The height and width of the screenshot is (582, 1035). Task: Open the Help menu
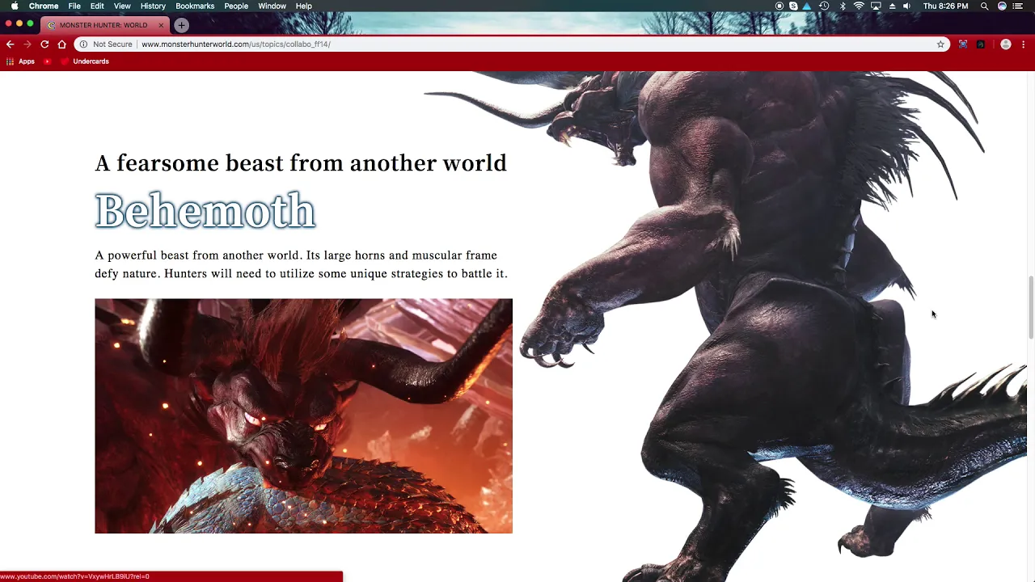304,6
